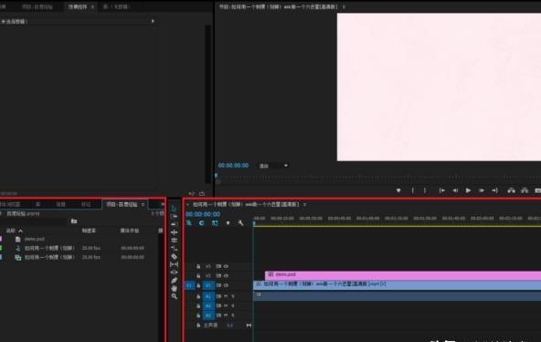Show overflow tabs in the Project panel group
541x342 pixels.
click(162, 205)
